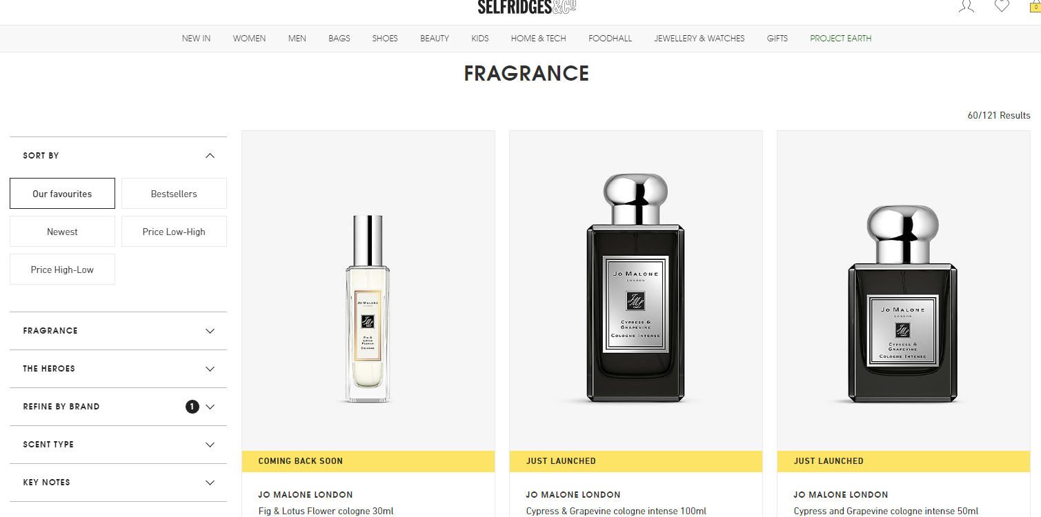
Task: Open Fig & Lotus Flower cologne 30ml link
Action: pyautogui.click(x=326, y=511)
